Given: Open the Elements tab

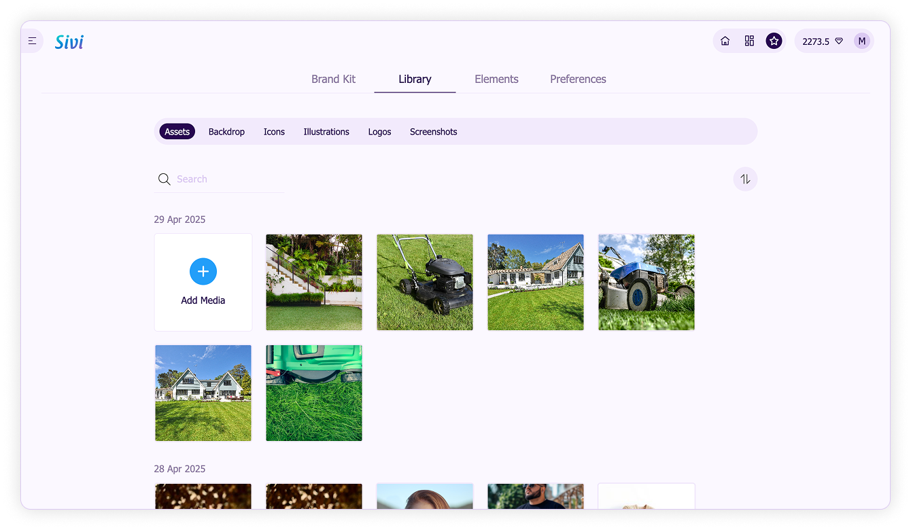Looking at the screenshot, I should (x=496, y=79).
